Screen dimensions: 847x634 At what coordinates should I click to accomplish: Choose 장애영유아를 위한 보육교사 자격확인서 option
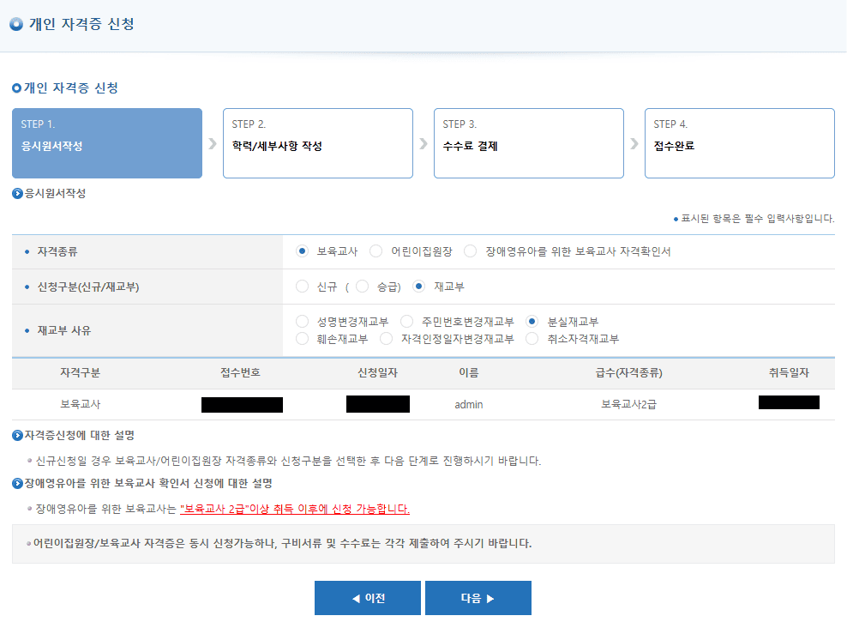pos(470,251)
